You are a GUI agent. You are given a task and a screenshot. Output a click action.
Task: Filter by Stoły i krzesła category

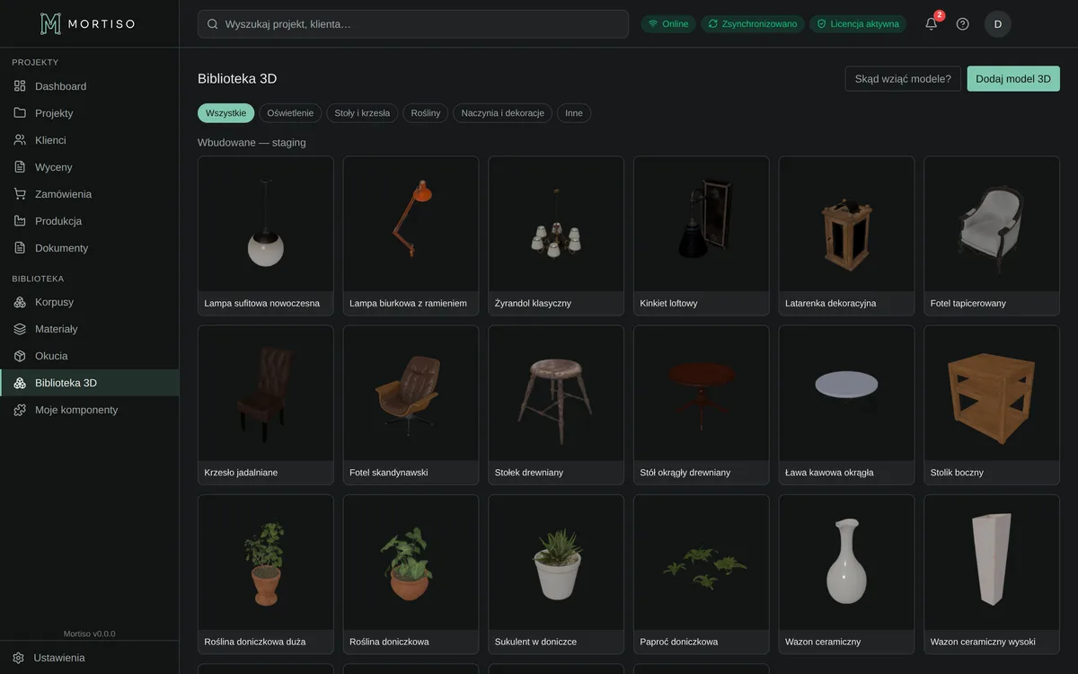(362, 113)
